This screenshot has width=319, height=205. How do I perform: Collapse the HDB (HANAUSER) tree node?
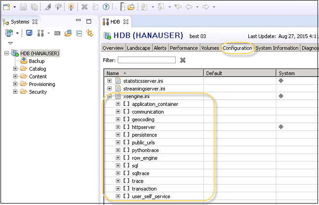(6, 53)
